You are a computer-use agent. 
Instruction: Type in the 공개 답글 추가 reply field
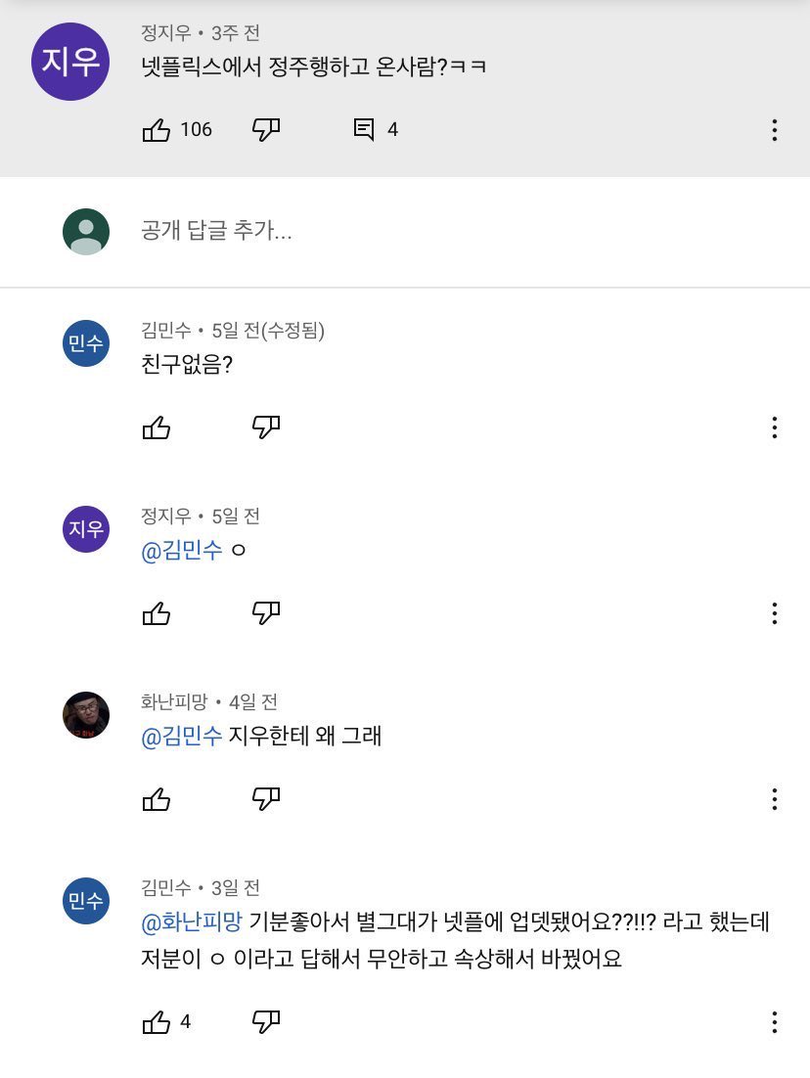point(391,232)
